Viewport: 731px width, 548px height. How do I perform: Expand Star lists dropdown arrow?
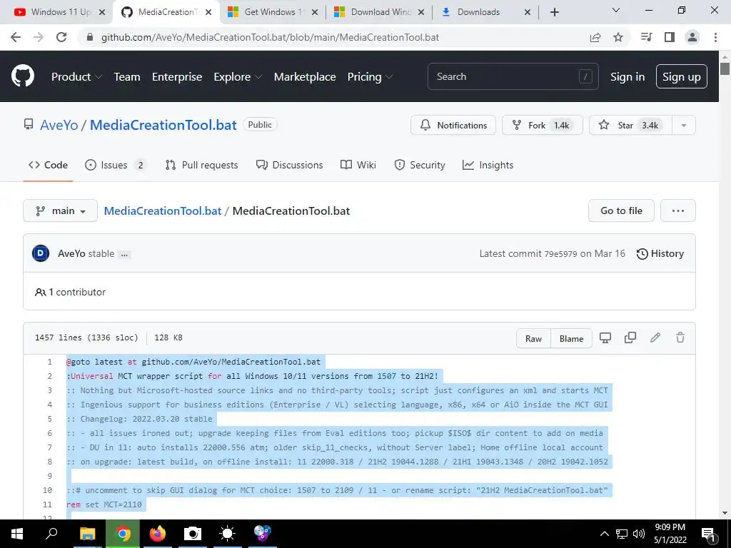pyautogui.click(x=684, y=126)
